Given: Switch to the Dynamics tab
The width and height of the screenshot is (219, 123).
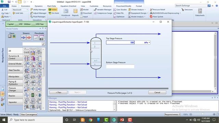Looking at the screenshot, I should [39, 6].
